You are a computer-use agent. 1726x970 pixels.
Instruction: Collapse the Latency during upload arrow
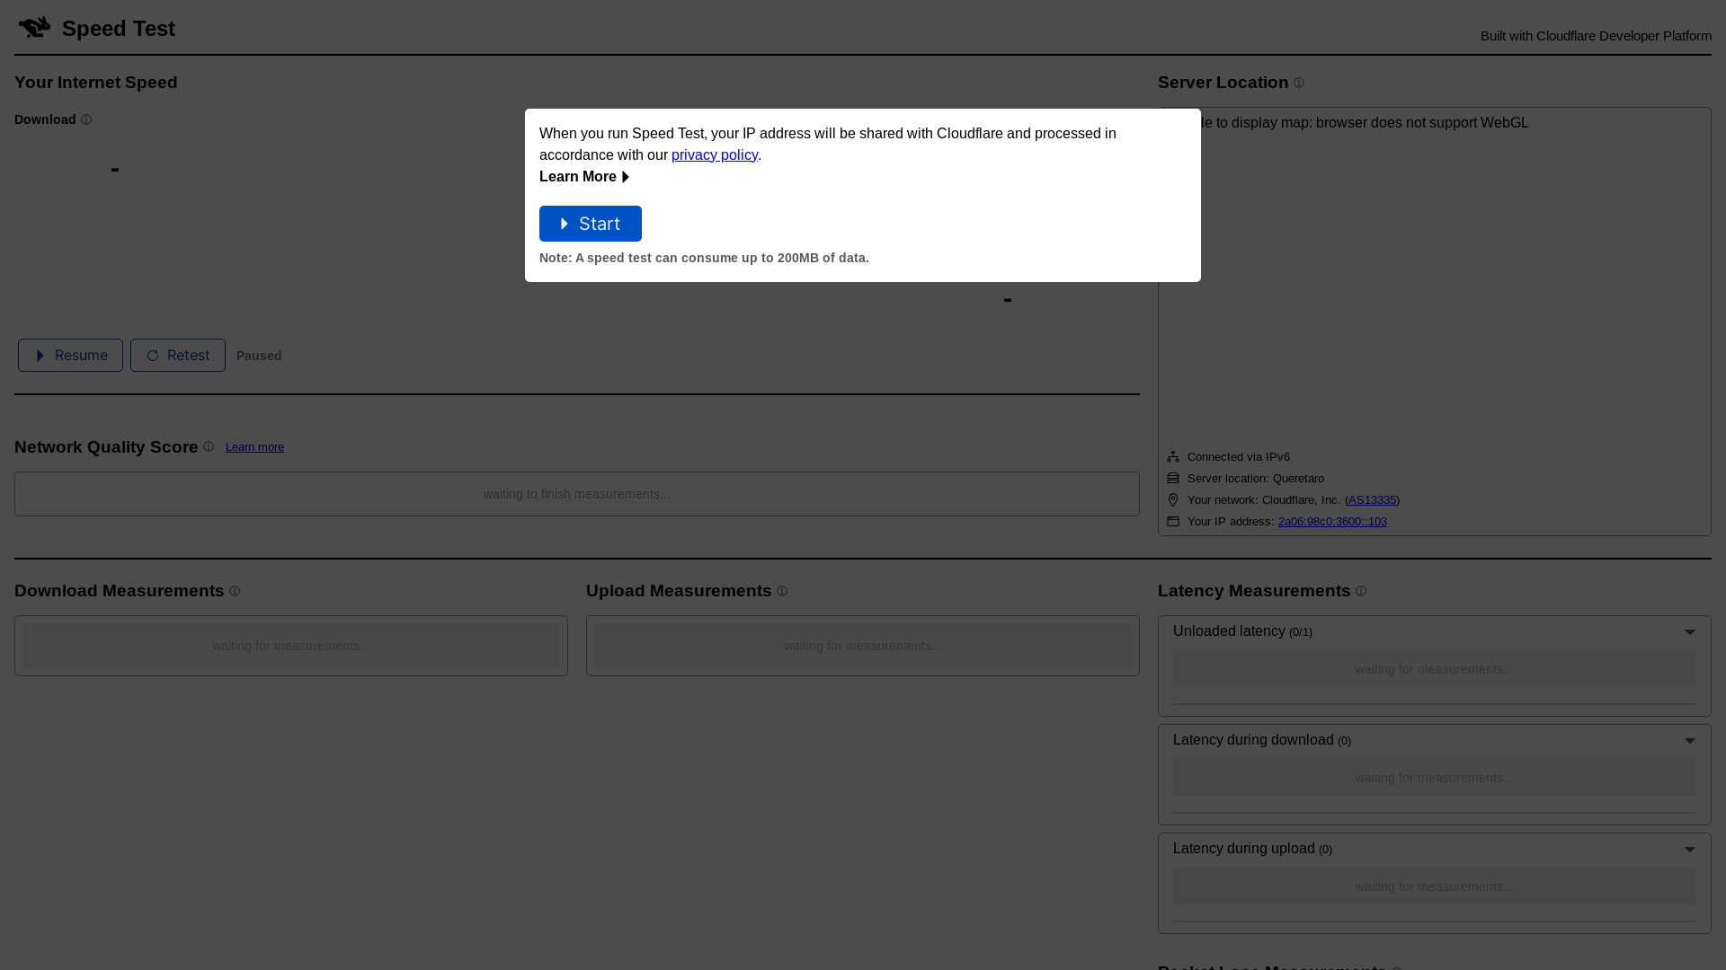pos(1690,850)
